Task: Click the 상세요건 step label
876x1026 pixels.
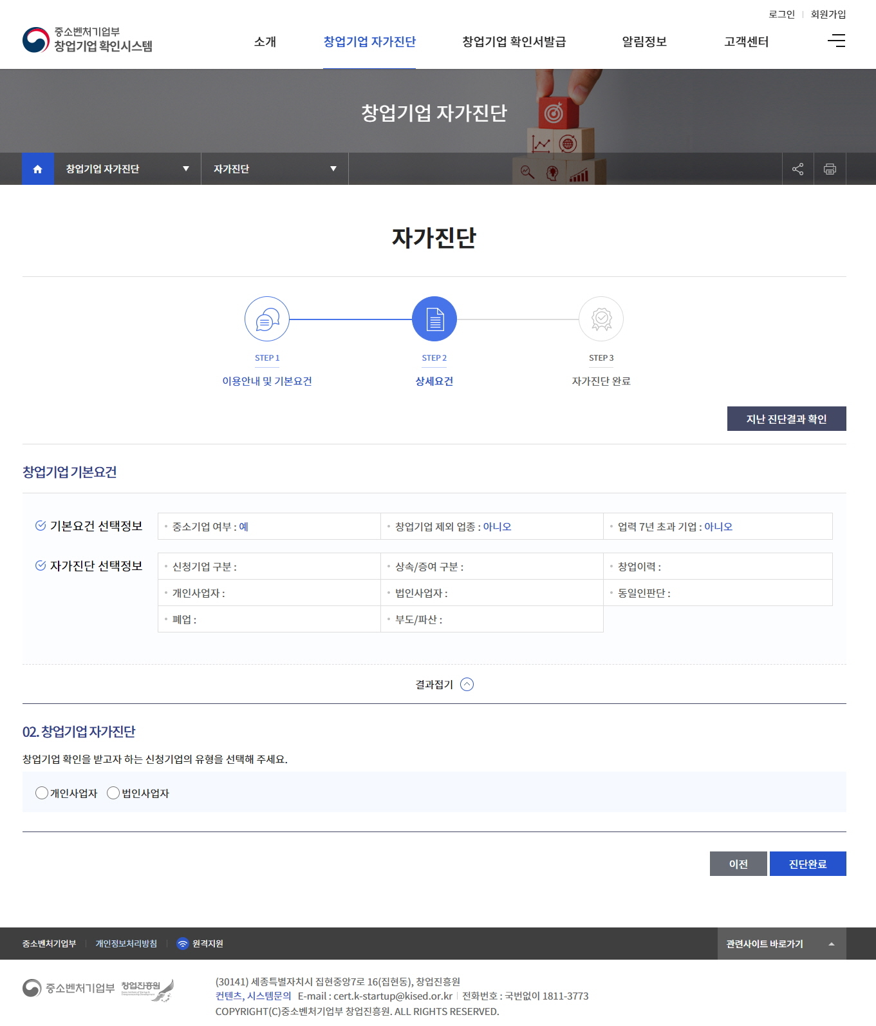Action: (434, 381)
